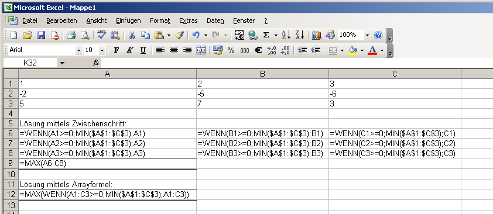Viewport: 493px width, 214px height.
Task: Toggle merge and center cells
Action: (201, 50)
